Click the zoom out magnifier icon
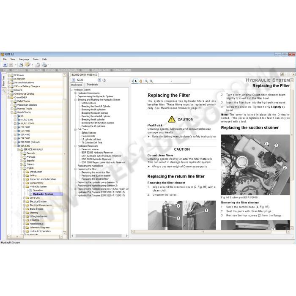This screenshot has width=296, height=296. coord(151,81)
